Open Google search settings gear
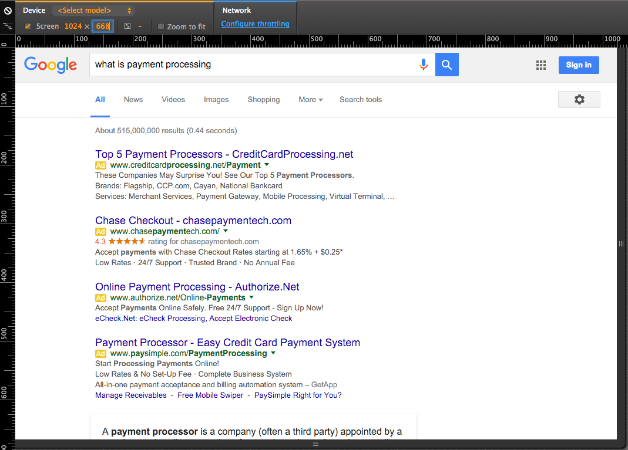The height and width of the screenshot is (450, 628). pyautogui.click(x=579, y=99)
